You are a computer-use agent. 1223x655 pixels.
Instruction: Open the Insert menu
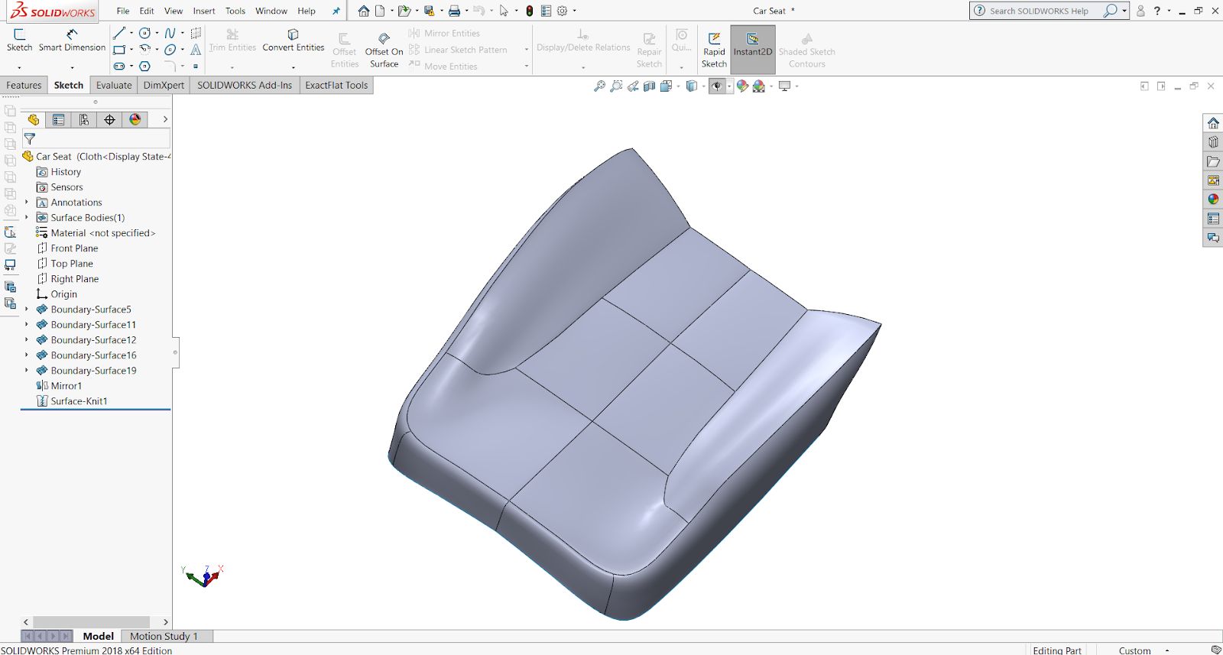203,11
